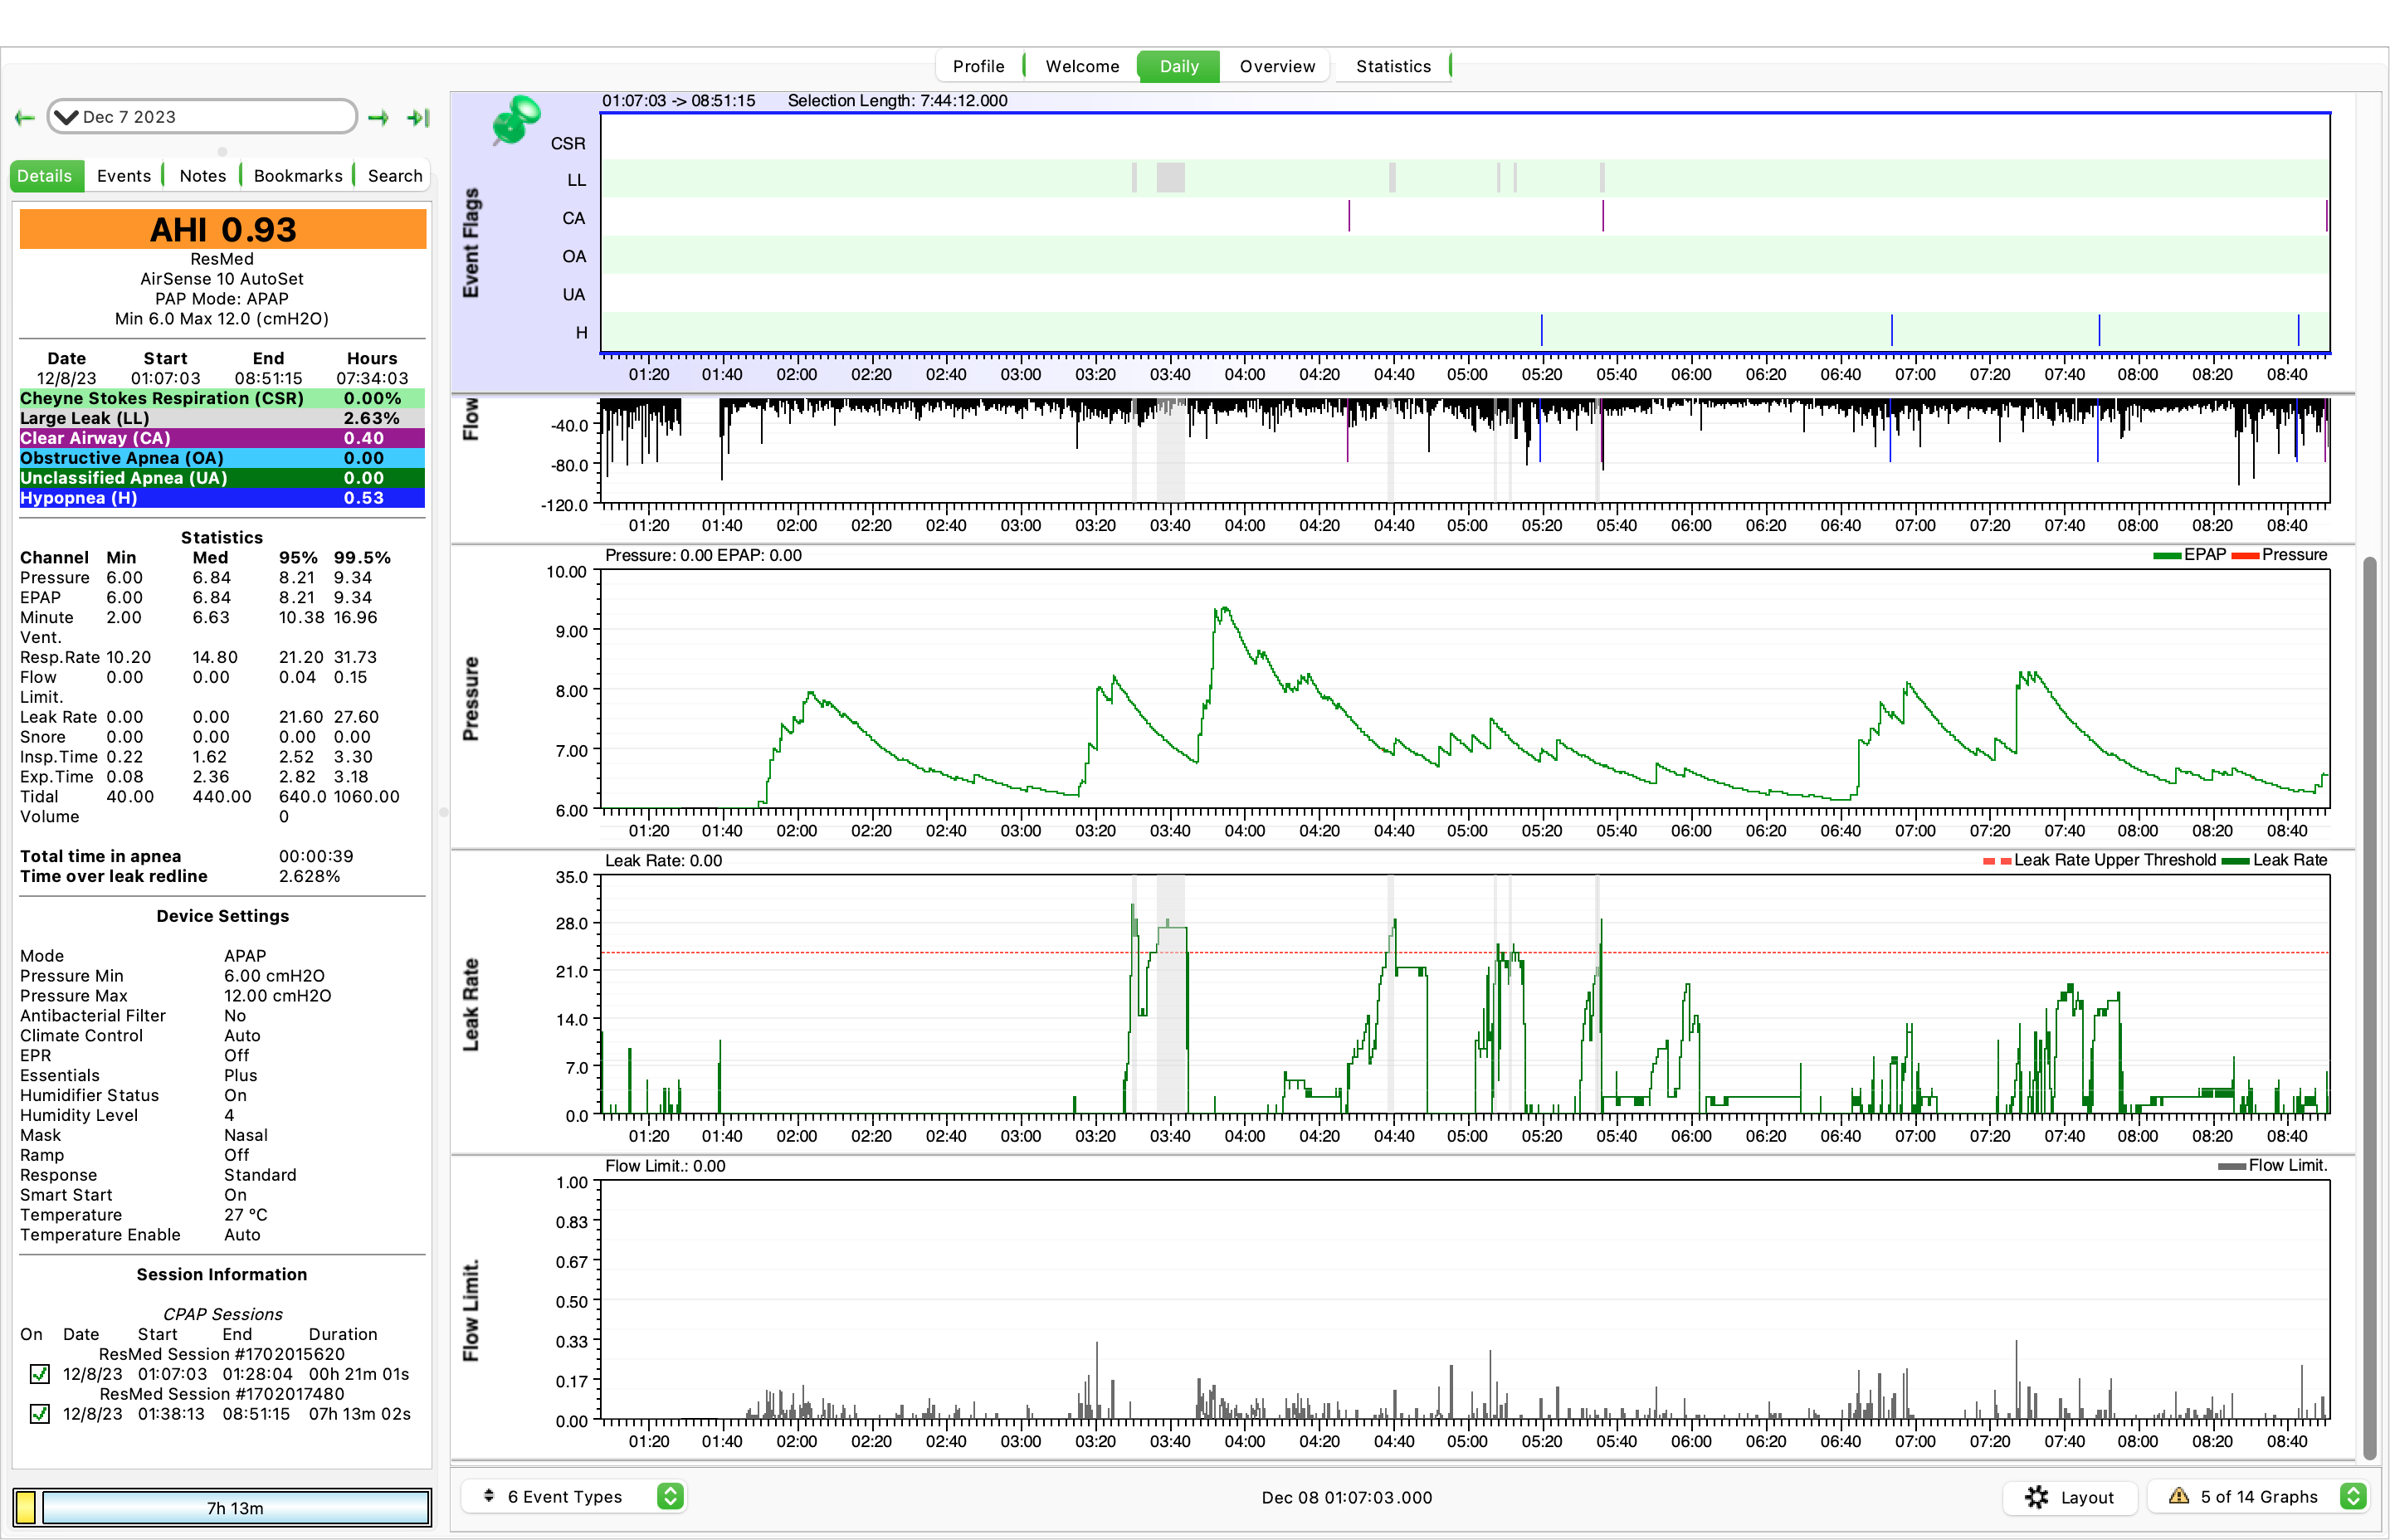The image size is (2390, 1540).
Task: Click the vertical scrollbar of the graph area
Action: 2369,1007
